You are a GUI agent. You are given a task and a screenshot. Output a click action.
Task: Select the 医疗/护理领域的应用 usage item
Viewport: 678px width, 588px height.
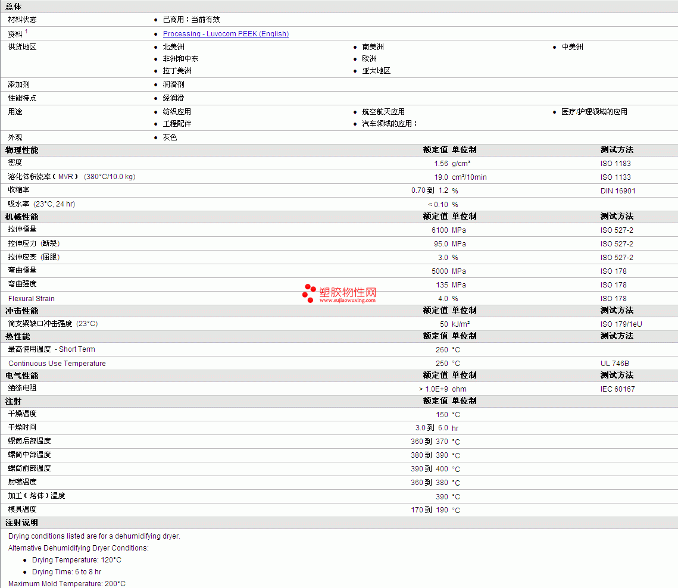click(594, 111)
